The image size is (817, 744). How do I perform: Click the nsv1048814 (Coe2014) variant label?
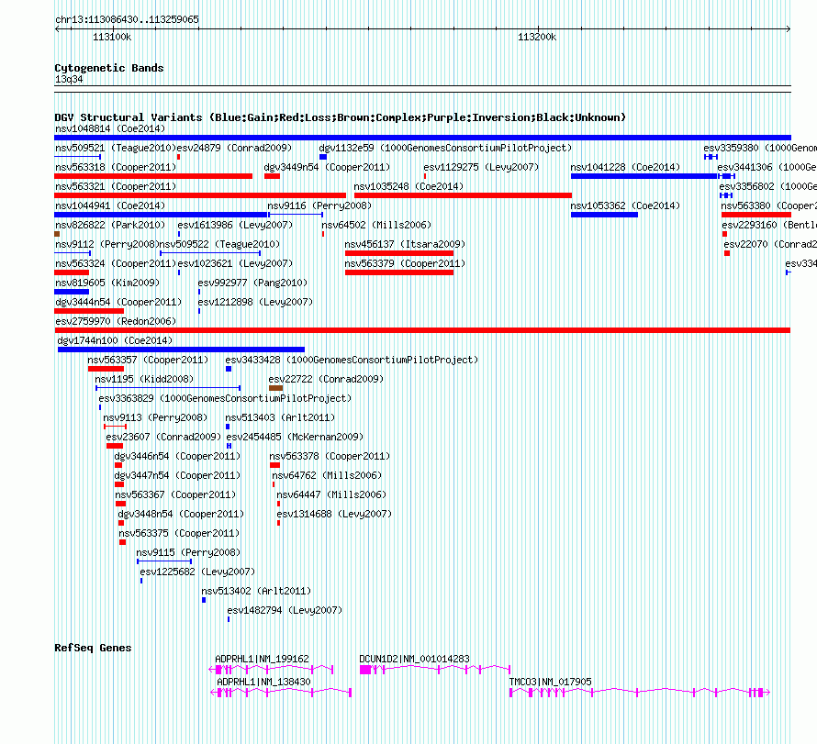point(110,128)
